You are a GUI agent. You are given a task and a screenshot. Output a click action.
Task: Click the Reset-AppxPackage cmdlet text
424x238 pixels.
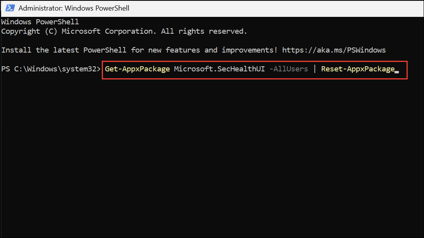coord(358,69)
